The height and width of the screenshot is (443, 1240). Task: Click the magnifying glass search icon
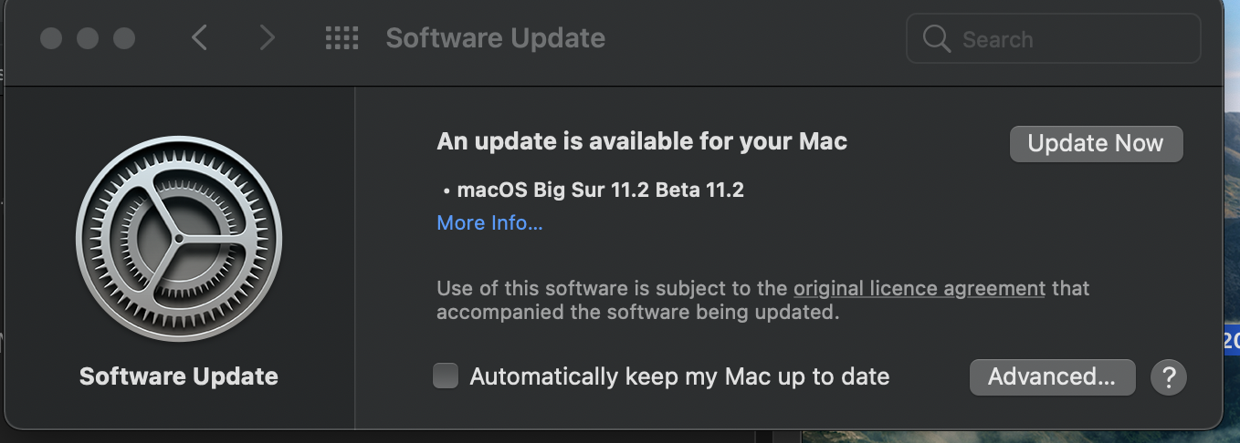(937, 39)
